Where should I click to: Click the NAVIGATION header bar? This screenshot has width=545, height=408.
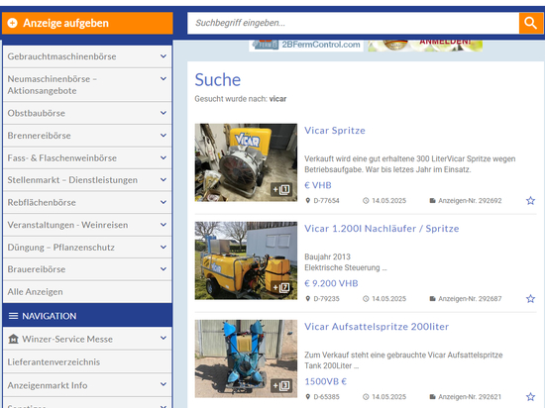click(x=87, y=315)
